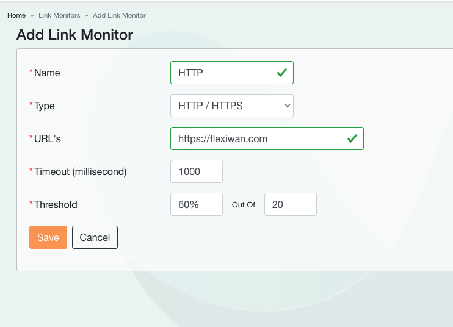The image size is (453, 327).
Task: Click the URL's field with https://flexiwan.com
Action: (256, 138)
